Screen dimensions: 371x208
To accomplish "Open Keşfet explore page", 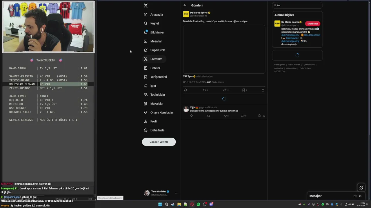I will [x=152, y=23].
